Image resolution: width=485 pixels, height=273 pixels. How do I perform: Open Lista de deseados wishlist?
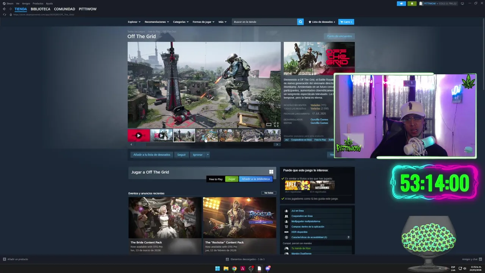point(322,22)
